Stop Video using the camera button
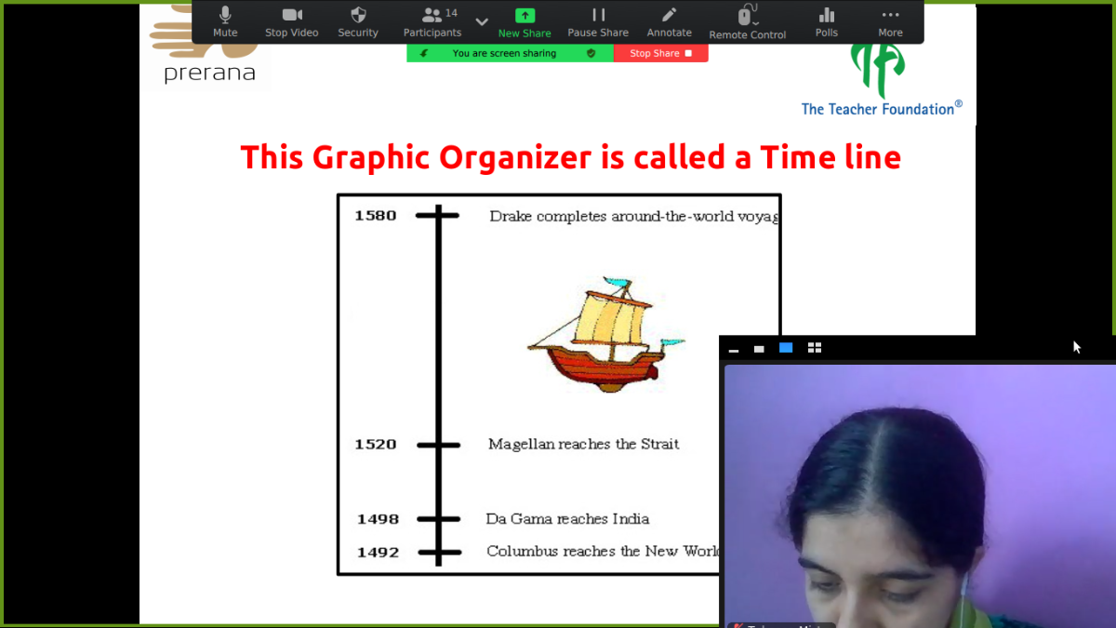 click(291, 21)
